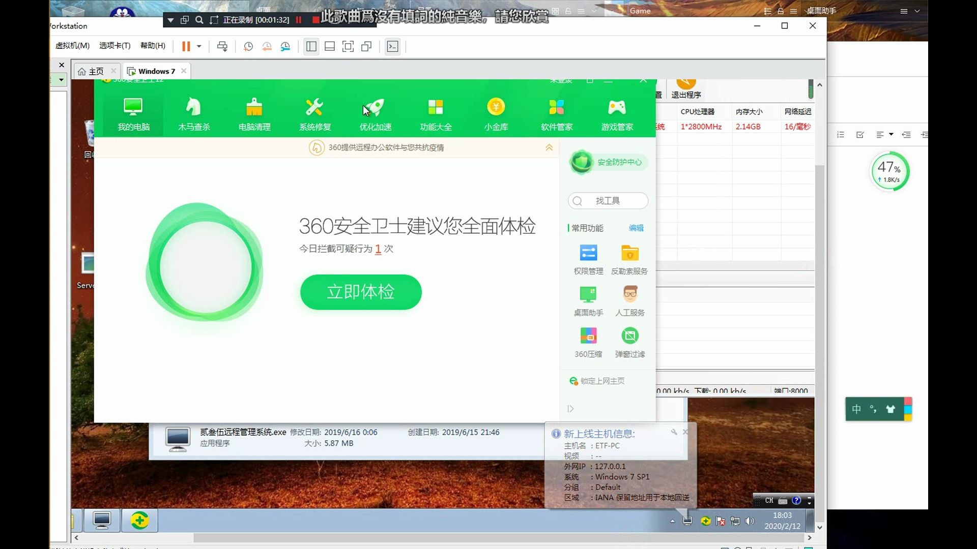977x549 pixels.
Task: Open the green 360 plus taskbar button
Action: point(139,521)
